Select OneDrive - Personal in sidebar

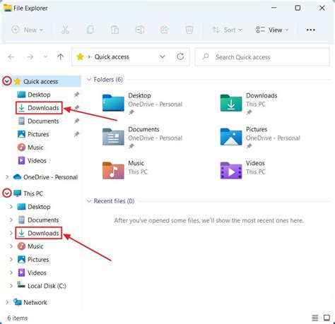click(x=45, y=177)
